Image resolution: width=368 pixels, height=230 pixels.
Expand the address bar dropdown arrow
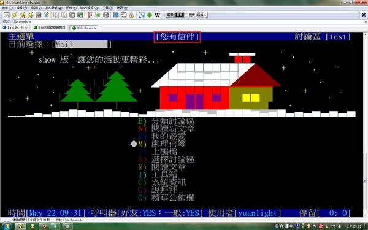(366, 22)
